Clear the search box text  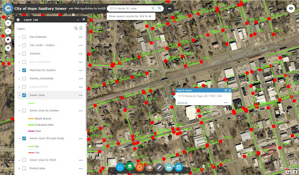click(x=153, y=9)
